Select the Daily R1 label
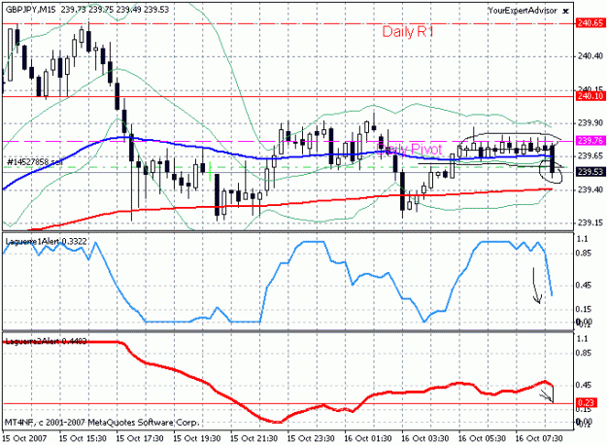The width and height of the screenshot is (607, 445). pyautogui.click(x=408, y=32)
